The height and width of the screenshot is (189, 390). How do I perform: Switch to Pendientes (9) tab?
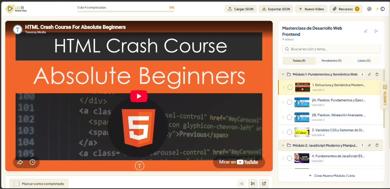[331, 61]
